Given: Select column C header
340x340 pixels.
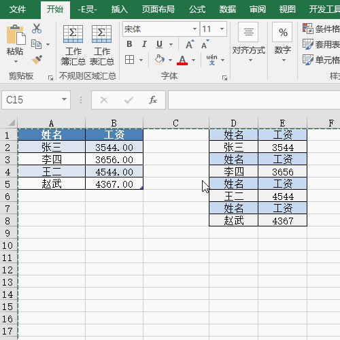Looking at the screenshot, I should click(176, 123).
